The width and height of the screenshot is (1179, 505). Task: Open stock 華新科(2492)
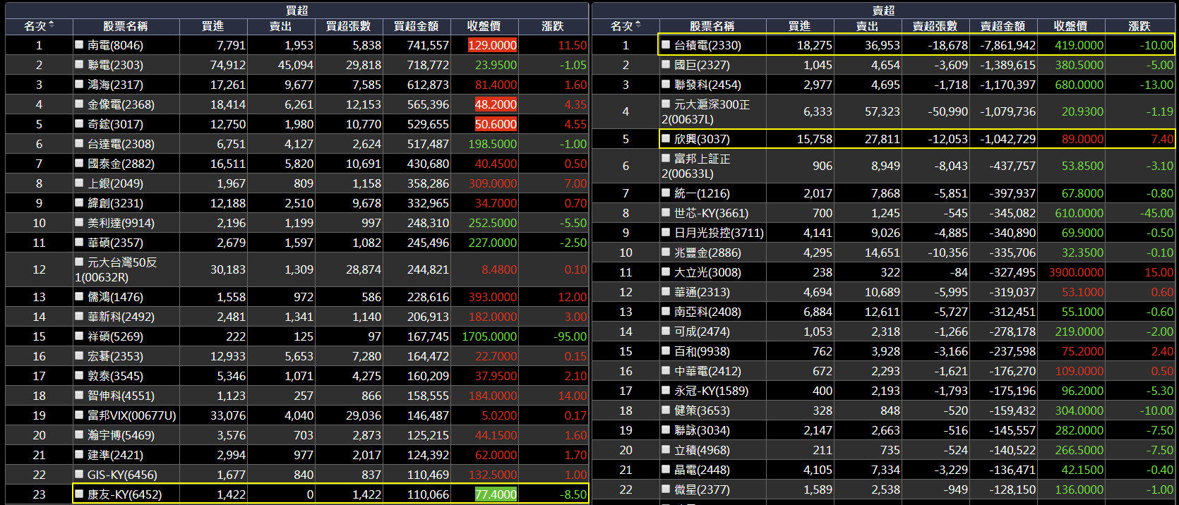click(x=121, y=317)
